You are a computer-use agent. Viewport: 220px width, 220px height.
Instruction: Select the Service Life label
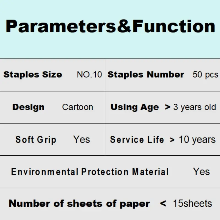click(137, 140)
